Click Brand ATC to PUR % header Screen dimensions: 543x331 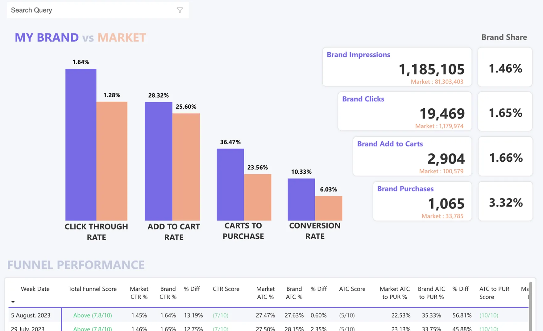(x=431, y=293)
